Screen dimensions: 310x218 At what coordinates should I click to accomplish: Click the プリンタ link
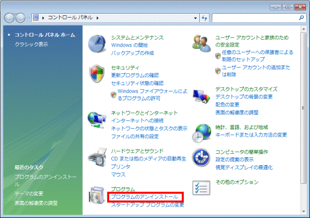click(x=120, y=166)
